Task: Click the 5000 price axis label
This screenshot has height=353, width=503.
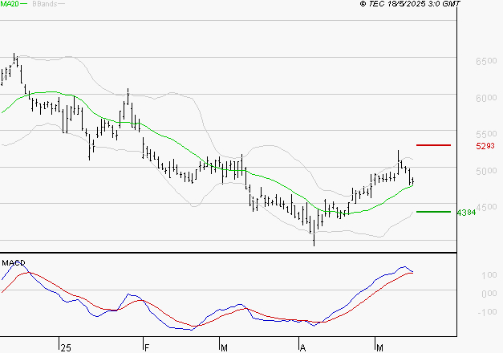Action: point(486,171)
